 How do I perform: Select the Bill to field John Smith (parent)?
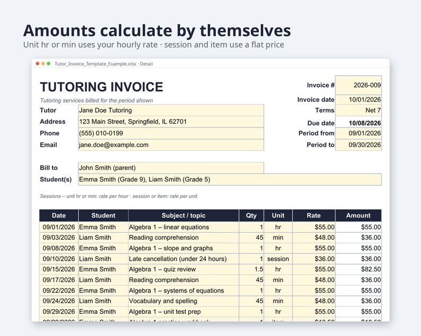[x=171, y=168]
